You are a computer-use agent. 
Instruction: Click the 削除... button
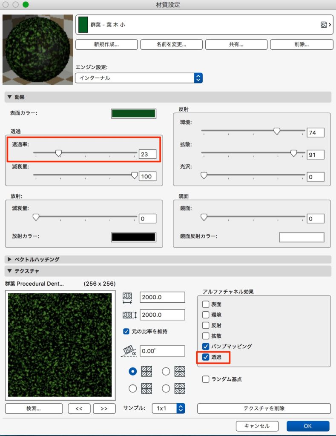(302, 44)
